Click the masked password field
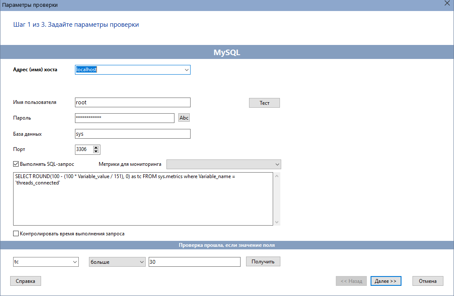454x296 pixels. (x=125, y=118)
